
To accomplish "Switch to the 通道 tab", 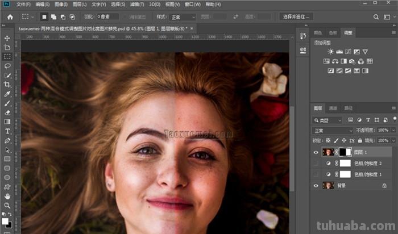I will pyautogui.click(x=333, y=108).
